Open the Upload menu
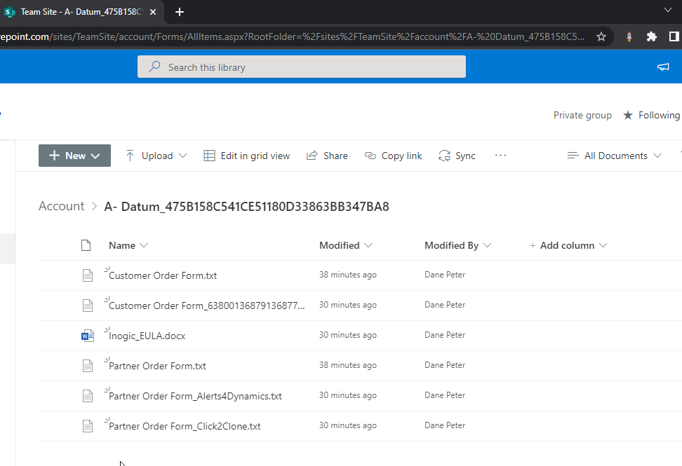 click(x=156, y=156)
